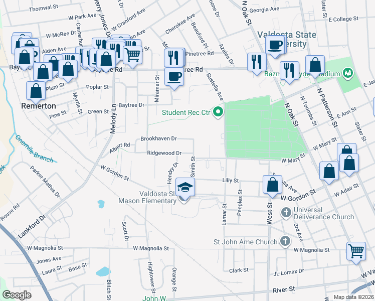Click the shopping bag marker above Myrtle St

[x=68, y=70]
